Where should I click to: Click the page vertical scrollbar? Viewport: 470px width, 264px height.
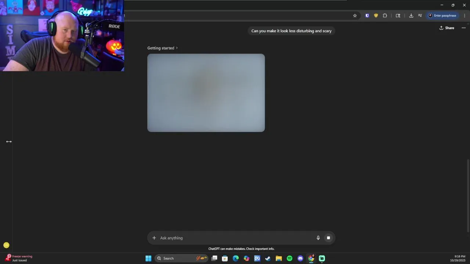(468, 195)
